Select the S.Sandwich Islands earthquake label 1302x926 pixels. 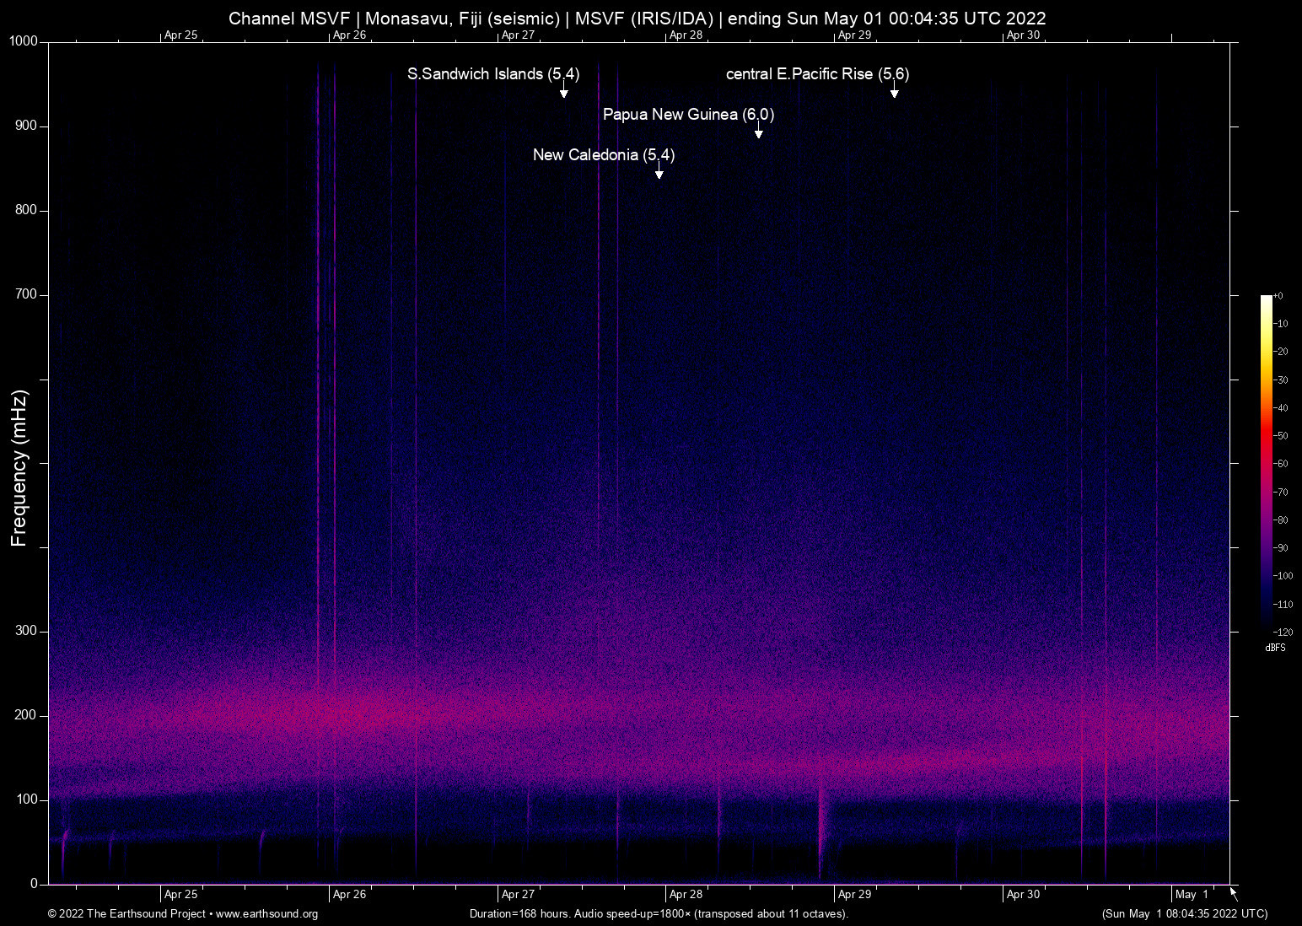[x=493, y=74]
